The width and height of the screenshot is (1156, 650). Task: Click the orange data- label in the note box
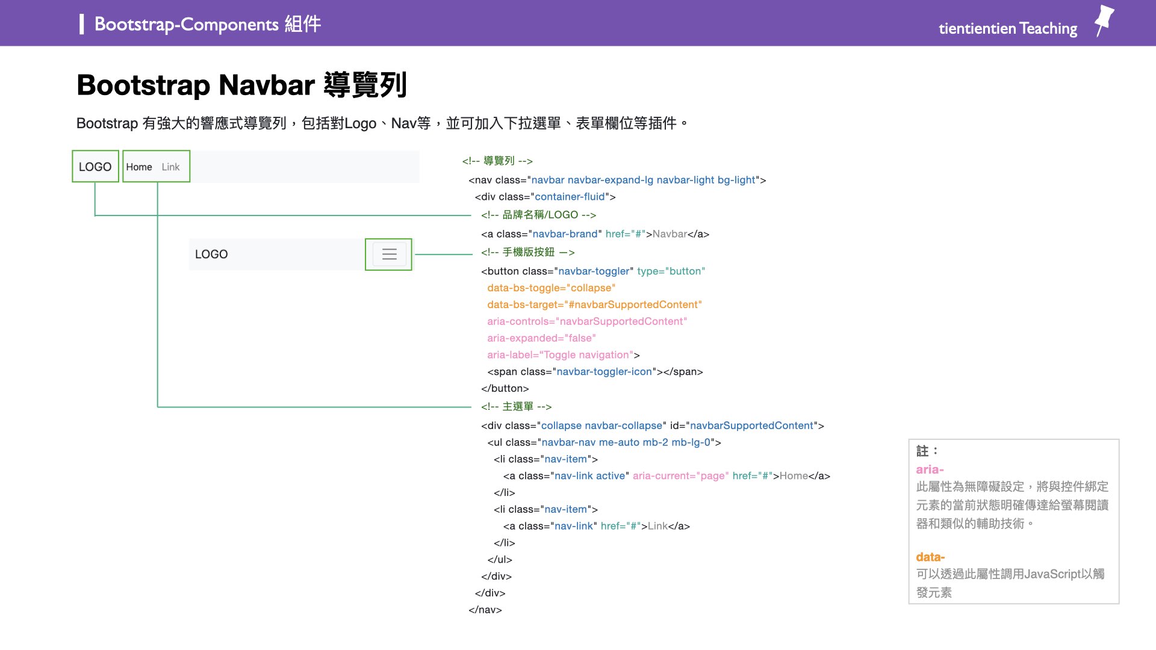coord(930,557)
